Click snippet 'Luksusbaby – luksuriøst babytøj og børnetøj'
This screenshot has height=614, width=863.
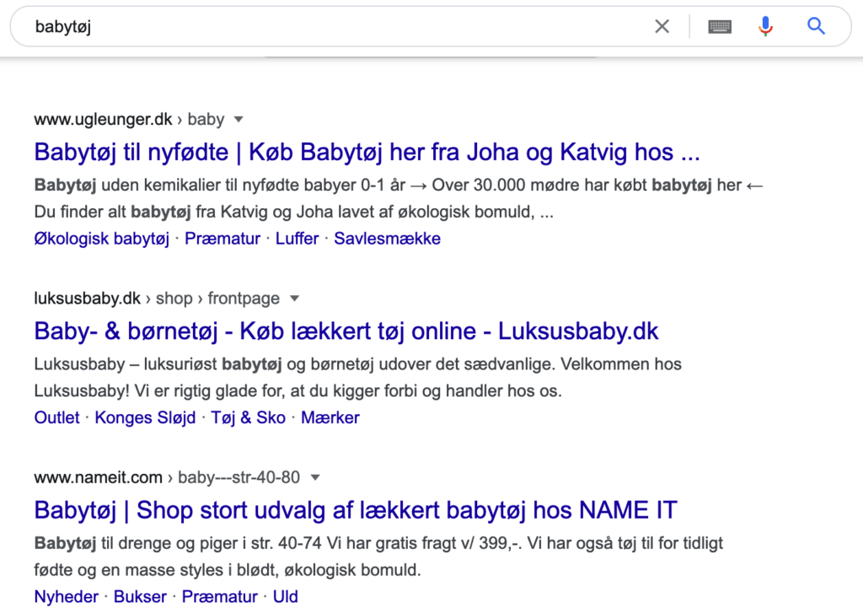click(357, 364)
